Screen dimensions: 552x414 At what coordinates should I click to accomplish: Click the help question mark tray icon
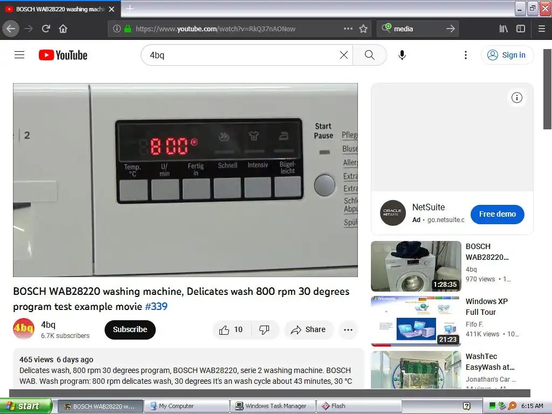tap(466, 406)
